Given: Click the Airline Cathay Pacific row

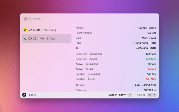Looking at the screenshot, I should [116, 28].
